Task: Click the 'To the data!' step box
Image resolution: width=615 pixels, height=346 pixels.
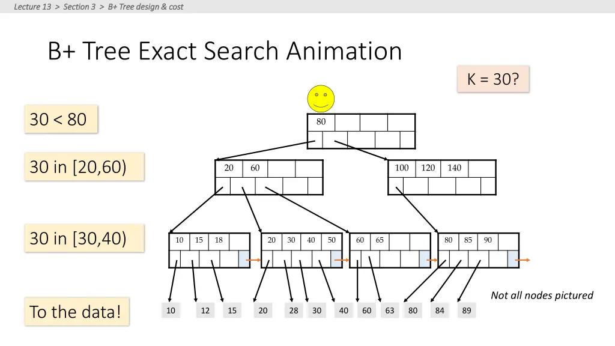Action: [76, 312]
